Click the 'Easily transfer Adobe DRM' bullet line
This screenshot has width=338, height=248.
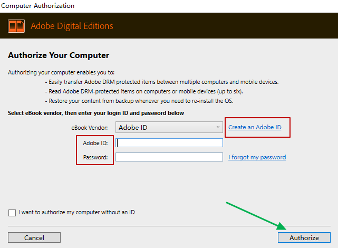(162, 82)
